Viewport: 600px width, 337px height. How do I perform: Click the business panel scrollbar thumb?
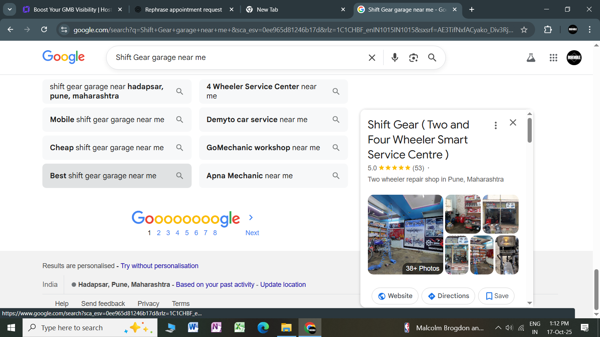[529, 130]
